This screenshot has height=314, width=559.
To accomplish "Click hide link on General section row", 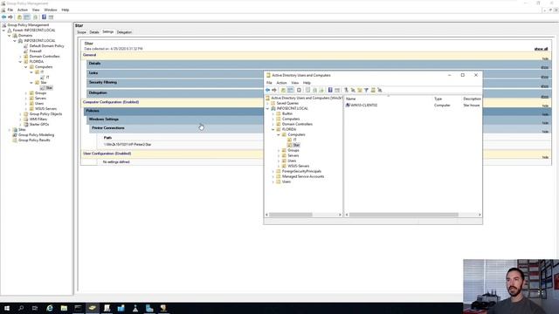I will pyautogui.click(x=545, y=58).
